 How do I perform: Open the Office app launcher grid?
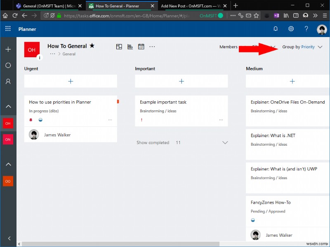[7, 29]
